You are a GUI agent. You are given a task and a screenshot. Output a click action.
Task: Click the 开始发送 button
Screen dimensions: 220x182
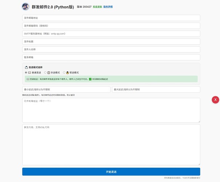(x=111, y=171)
